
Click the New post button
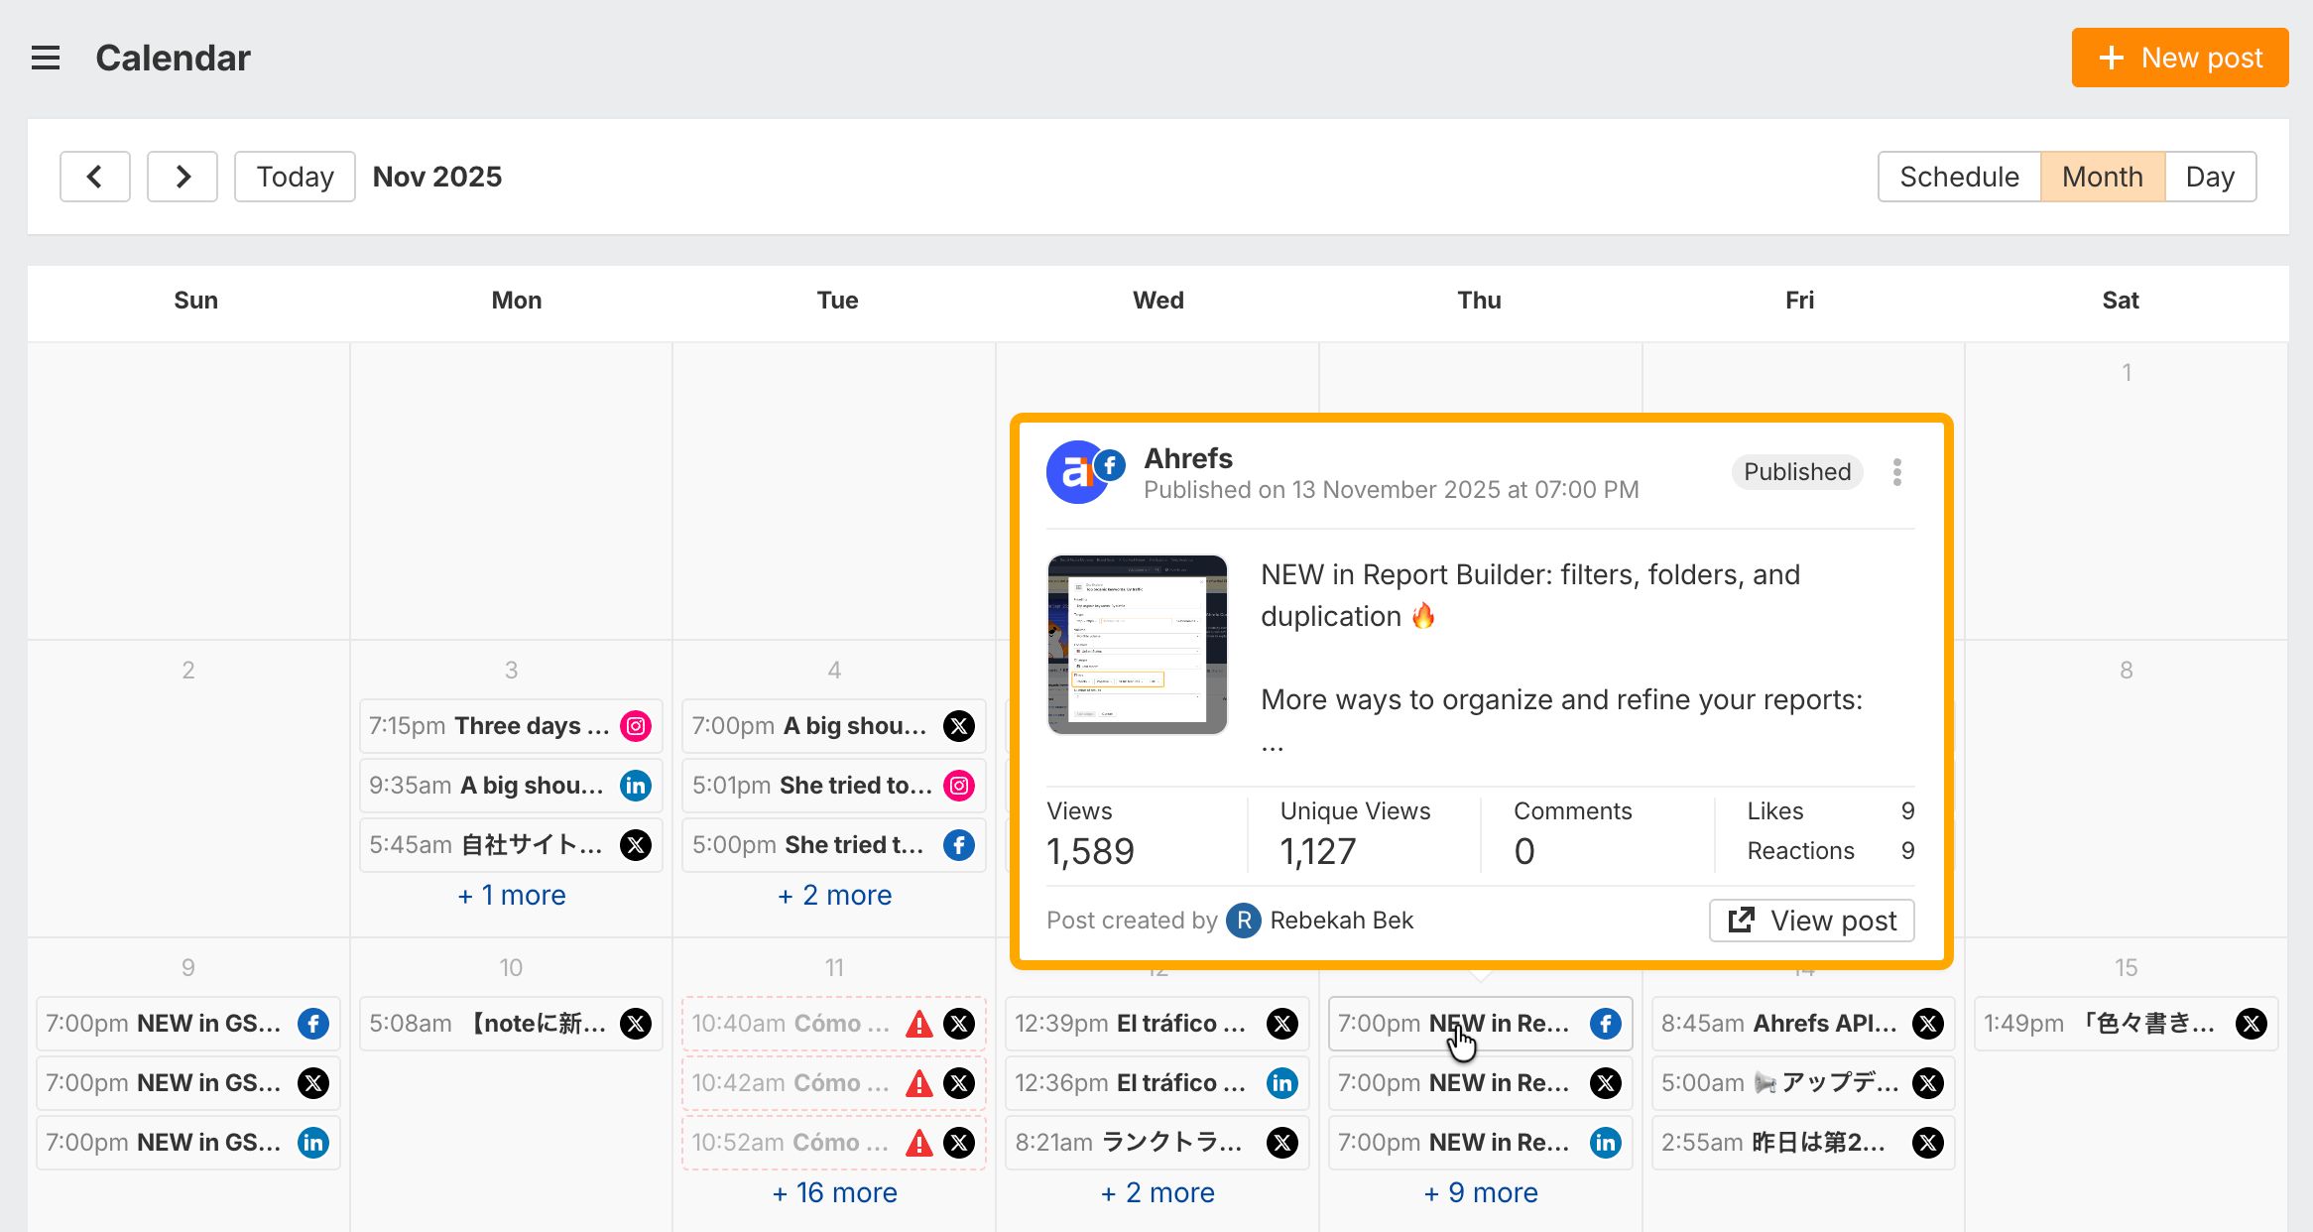click(2179, 58)
